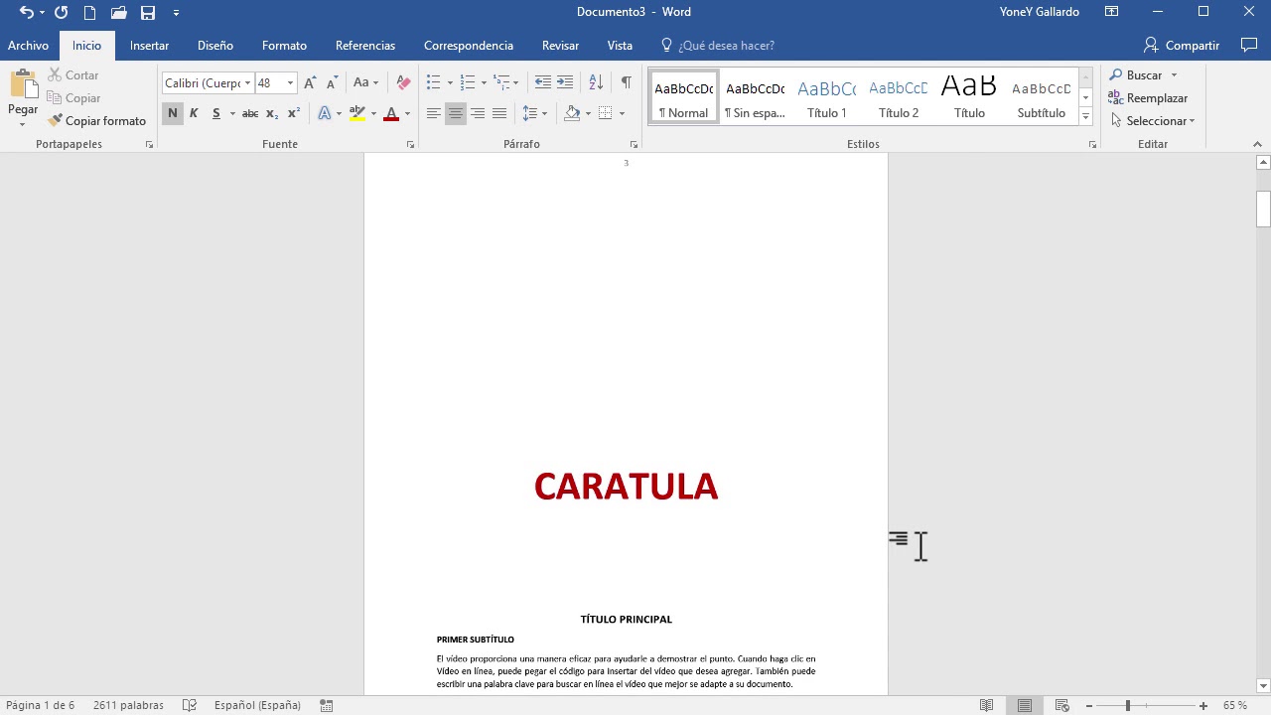Create a new blank document icon

tap(89, 12)
